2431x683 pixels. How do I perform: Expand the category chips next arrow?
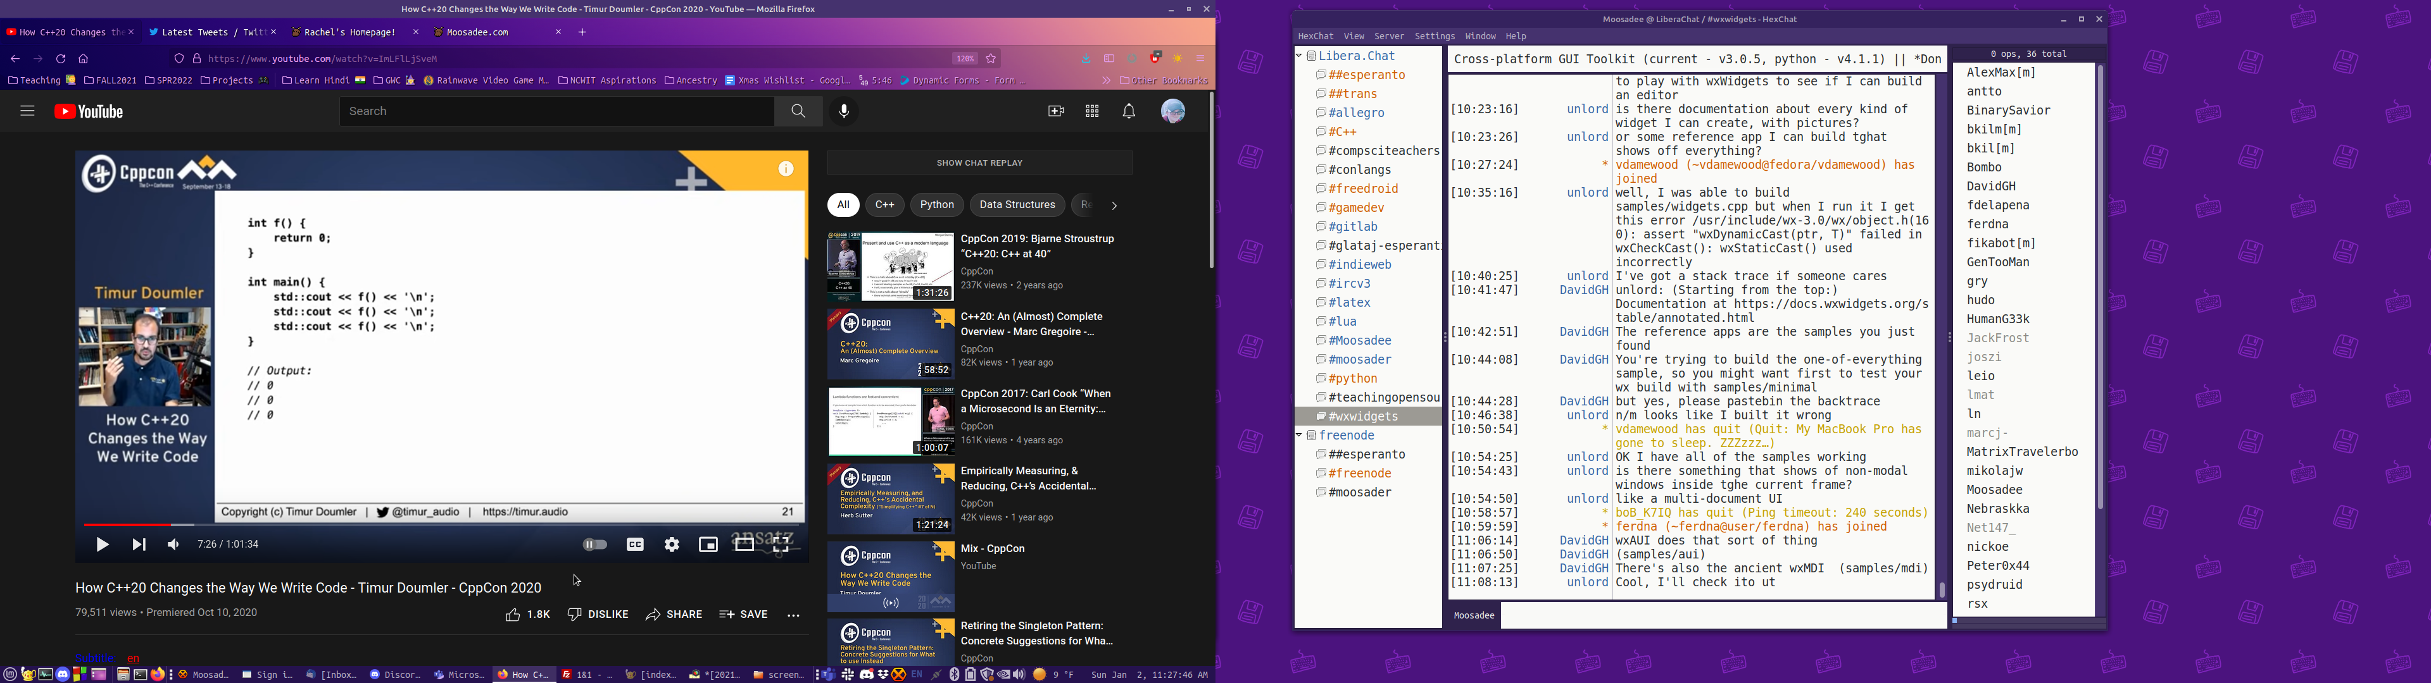1114,206
